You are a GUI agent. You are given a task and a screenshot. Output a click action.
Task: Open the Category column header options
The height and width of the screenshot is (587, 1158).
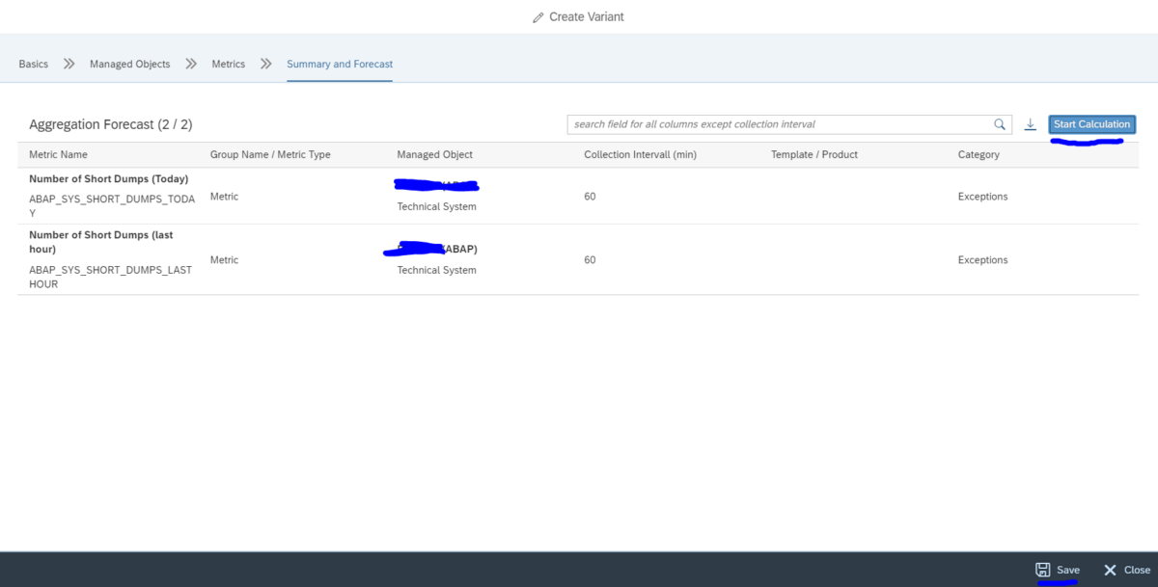click(978, 154)
